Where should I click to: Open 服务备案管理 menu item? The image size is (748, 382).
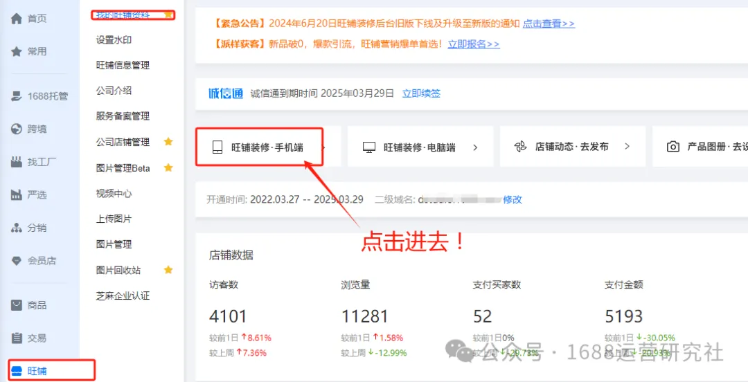(123, 116)
